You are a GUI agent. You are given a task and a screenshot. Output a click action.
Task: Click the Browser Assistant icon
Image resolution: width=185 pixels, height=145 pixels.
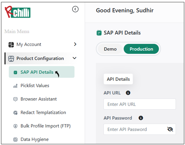coord(15,99)
